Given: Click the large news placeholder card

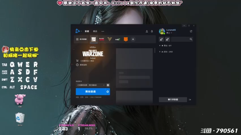Looking at the screenshot, I should (134, 68).
